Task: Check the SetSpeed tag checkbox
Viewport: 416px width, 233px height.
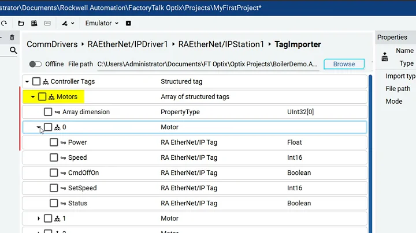Action: pyautogui.click(x=54, y=188)
